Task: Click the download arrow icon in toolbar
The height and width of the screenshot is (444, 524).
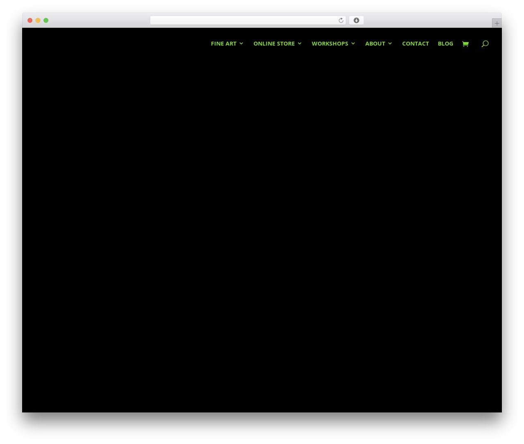Action: (x=357, y=20)
